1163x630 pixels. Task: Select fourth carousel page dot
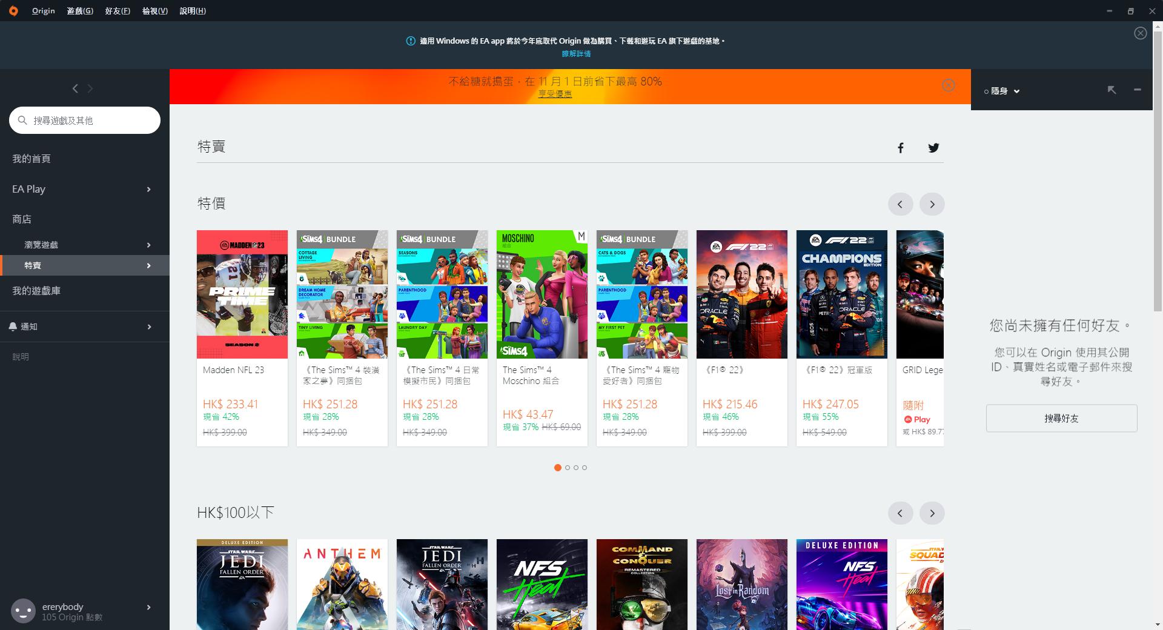585,468
